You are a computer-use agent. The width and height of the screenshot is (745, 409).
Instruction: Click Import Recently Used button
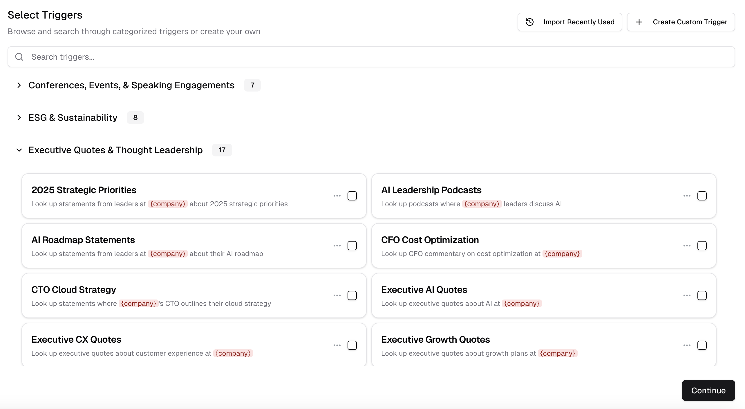pyautogui.click(x=569, y=22)
